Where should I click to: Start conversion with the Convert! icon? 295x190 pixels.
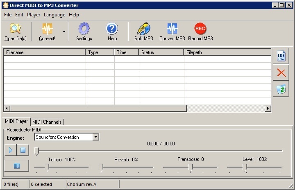click(x=47, y=29)
